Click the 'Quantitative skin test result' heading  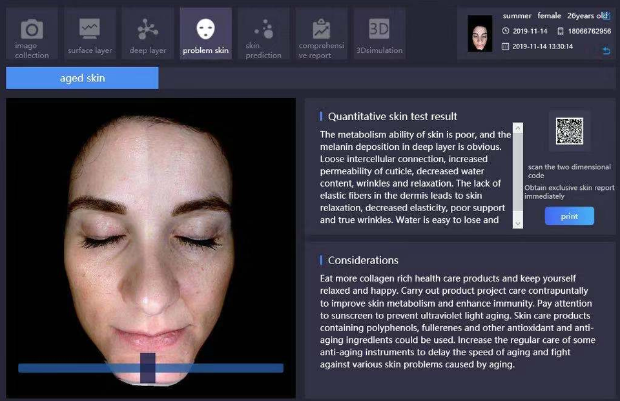coord(393,116)
